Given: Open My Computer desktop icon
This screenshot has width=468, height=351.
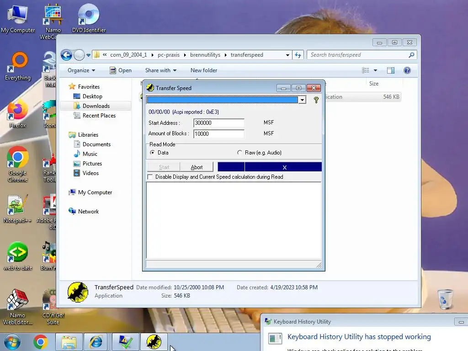Looking at the screenshot, I should [x=18, y=18].
